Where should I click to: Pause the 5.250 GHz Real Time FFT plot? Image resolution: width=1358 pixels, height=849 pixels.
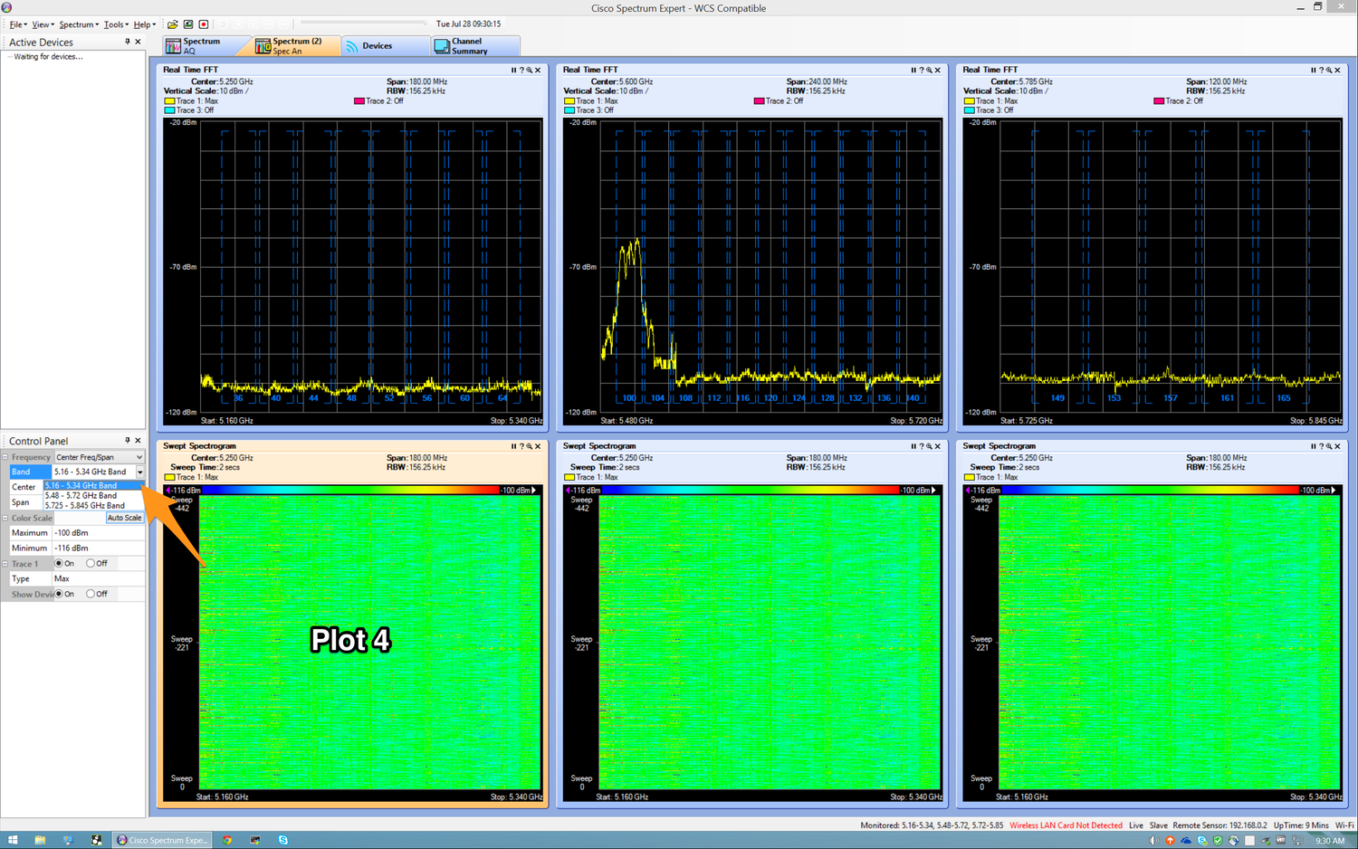(x=513, y=70)
